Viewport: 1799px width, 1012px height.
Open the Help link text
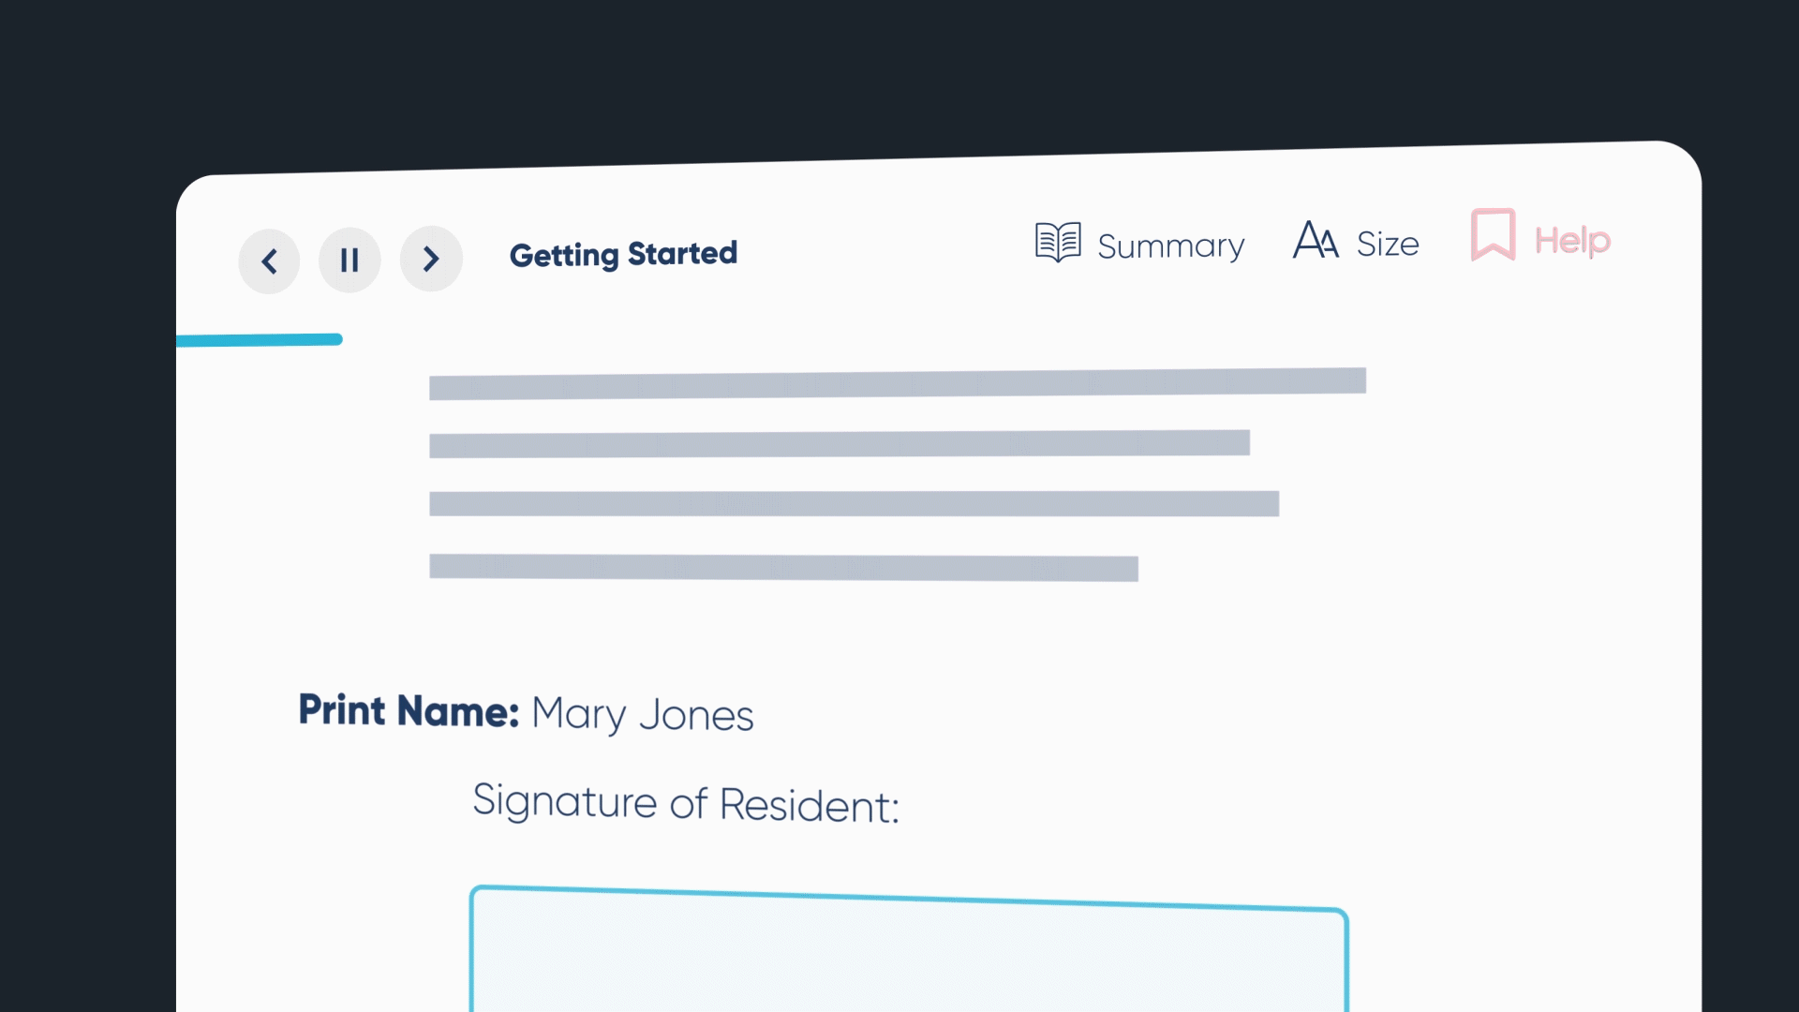pyautogui.click(x=1572, y=241)
